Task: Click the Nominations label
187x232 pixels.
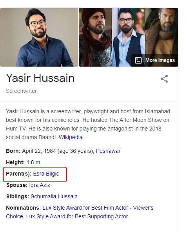Action: click(x=24, y=208)
